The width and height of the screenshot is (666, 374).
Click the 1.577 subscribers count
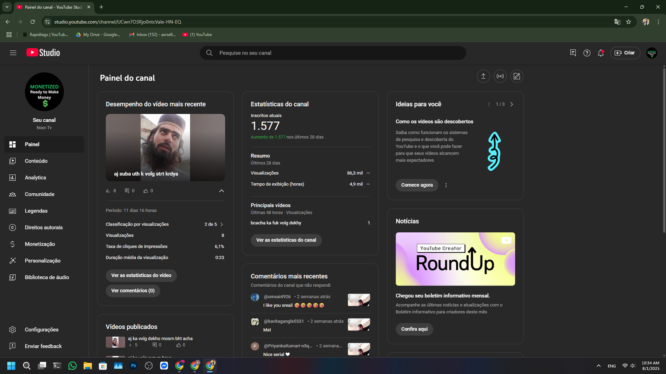pos(265,126)
